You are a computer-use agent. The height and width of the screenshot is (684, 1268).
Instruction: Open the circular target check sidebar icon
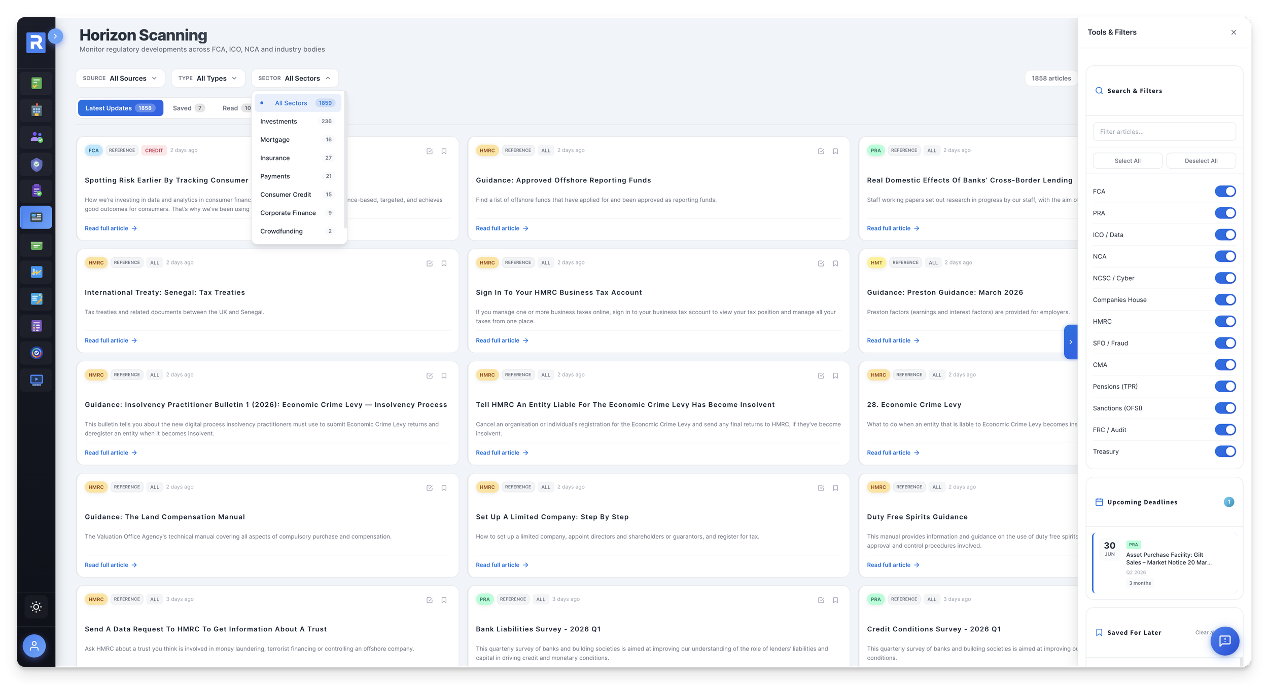point(36,353)
